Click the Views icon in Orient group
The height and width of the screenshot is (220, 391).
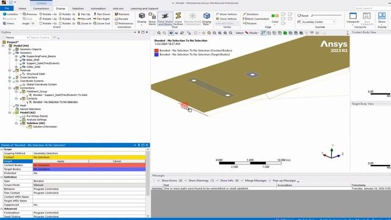pos(4,23)
